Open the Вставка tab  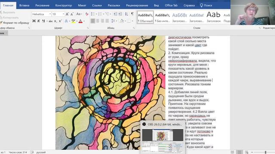[24, 6]
